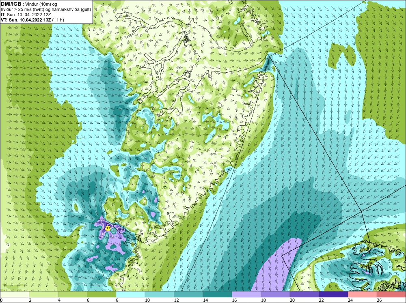The image size is (406, 303).
Task: Select the light cyan 8–10 m/s legend swatch
Action: (130, 294)
